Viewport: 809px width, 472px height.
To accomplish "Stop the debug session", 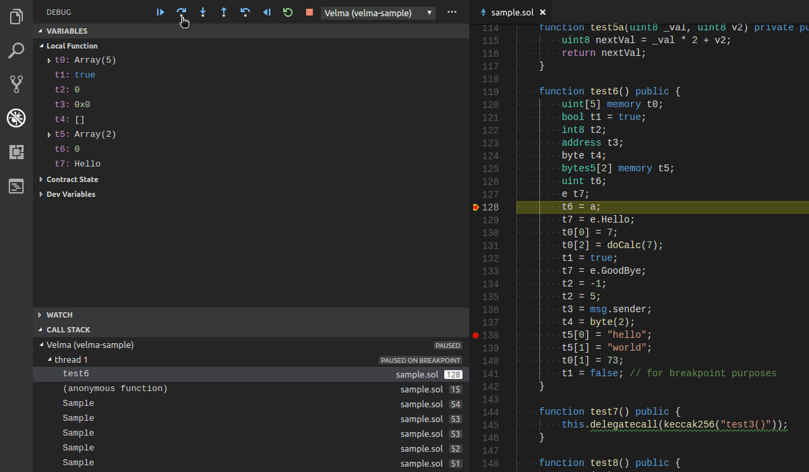I will 309,12.
